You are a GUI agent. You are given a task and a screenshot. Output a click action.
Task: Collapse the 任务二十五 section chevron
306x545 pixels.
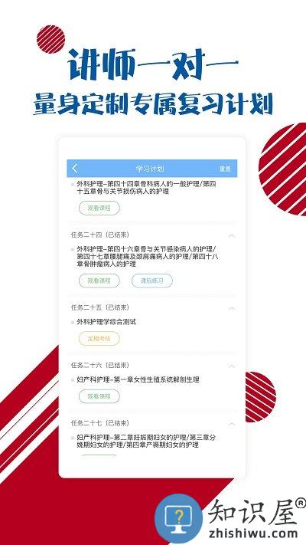pos(232,308)
